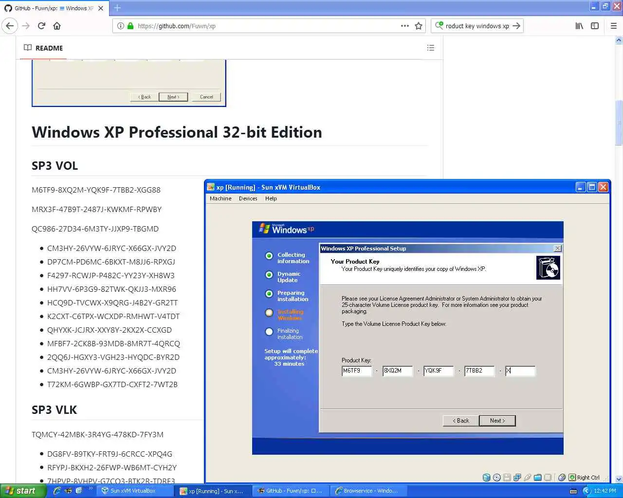The image size is (623, 498).
Task: Click VirtualBox shared folders status icon
Action: (537, 478)
